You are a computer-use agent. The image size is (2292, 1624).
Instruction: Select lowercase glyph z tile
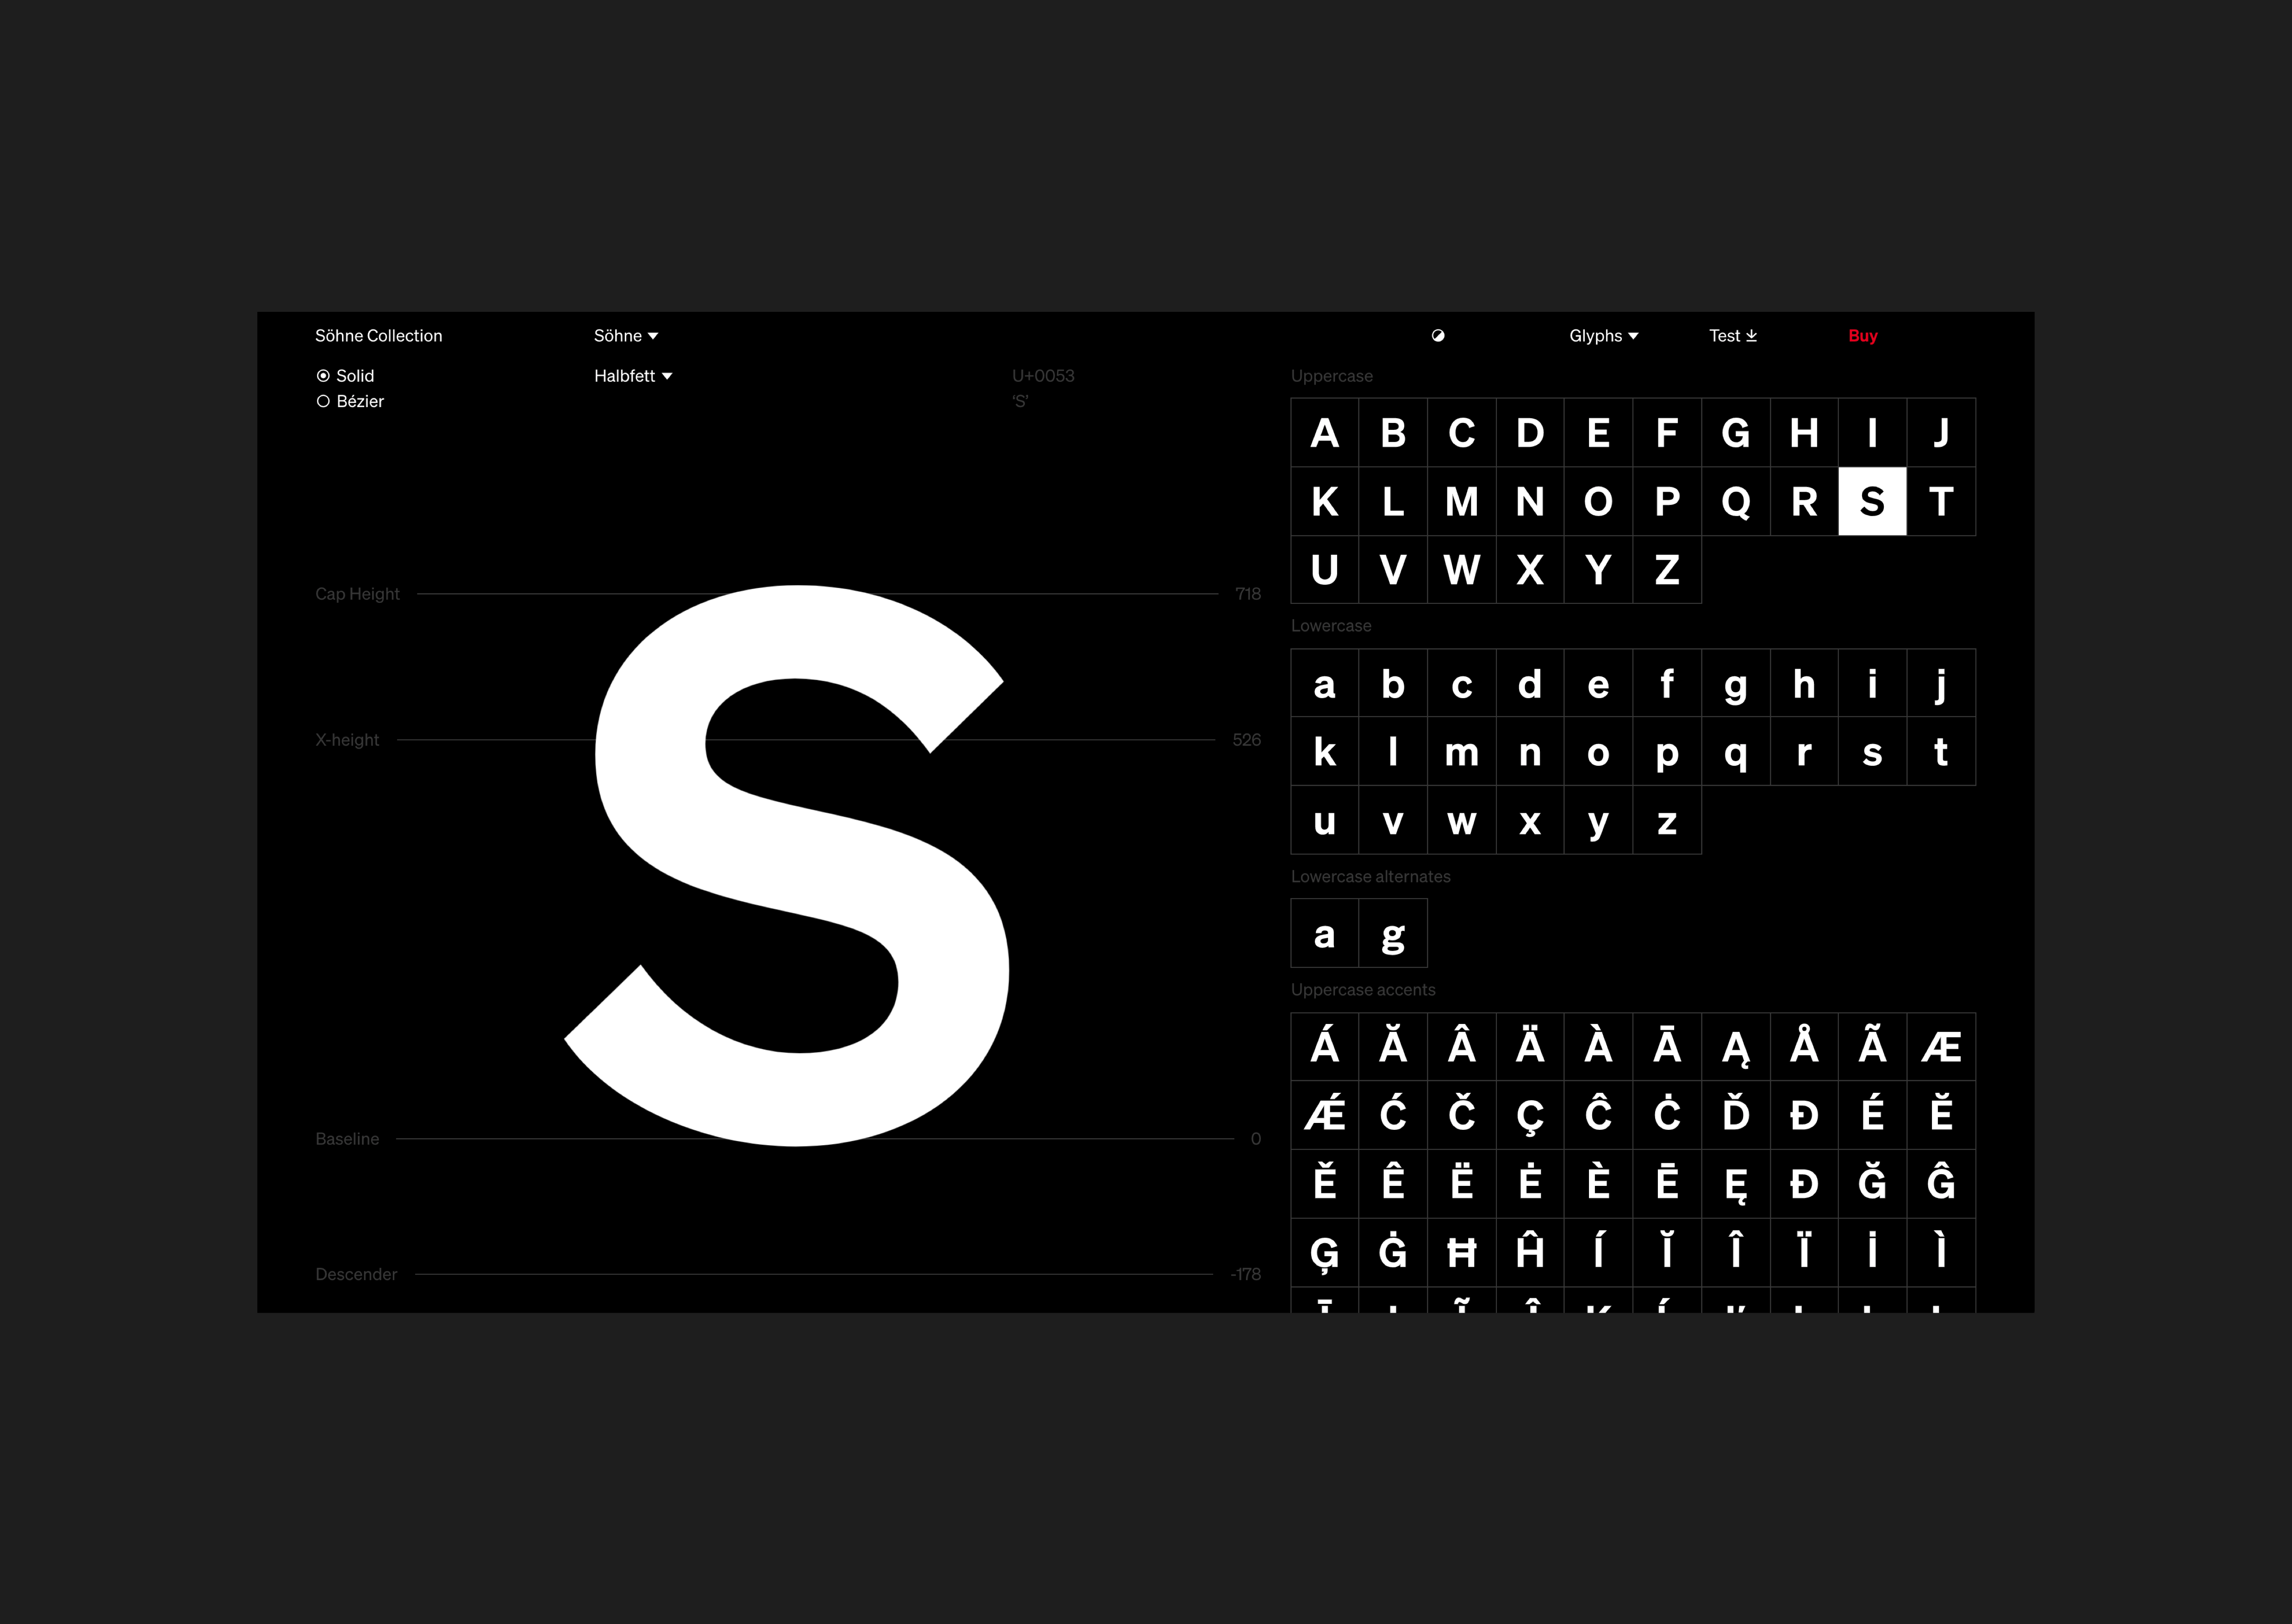coord(1667,821)
